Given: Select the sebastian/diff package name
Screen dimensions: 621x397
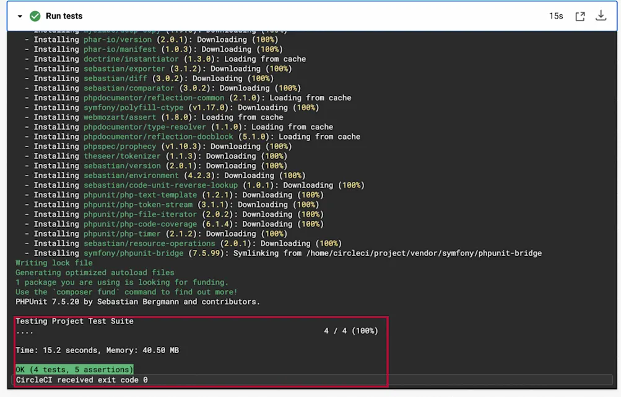Looking at the screenshot, I should [115, 79].
